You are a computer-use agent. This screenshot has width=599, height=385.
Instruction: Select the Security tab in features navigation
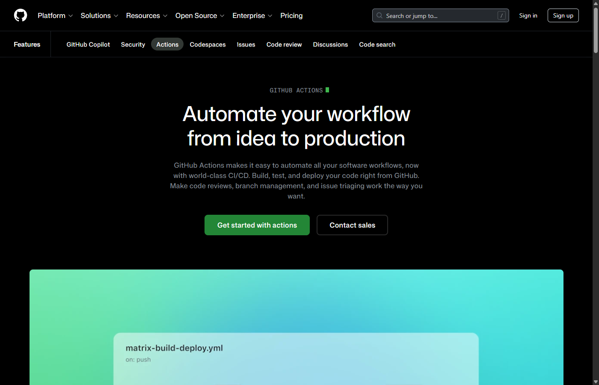pos(133,44)
